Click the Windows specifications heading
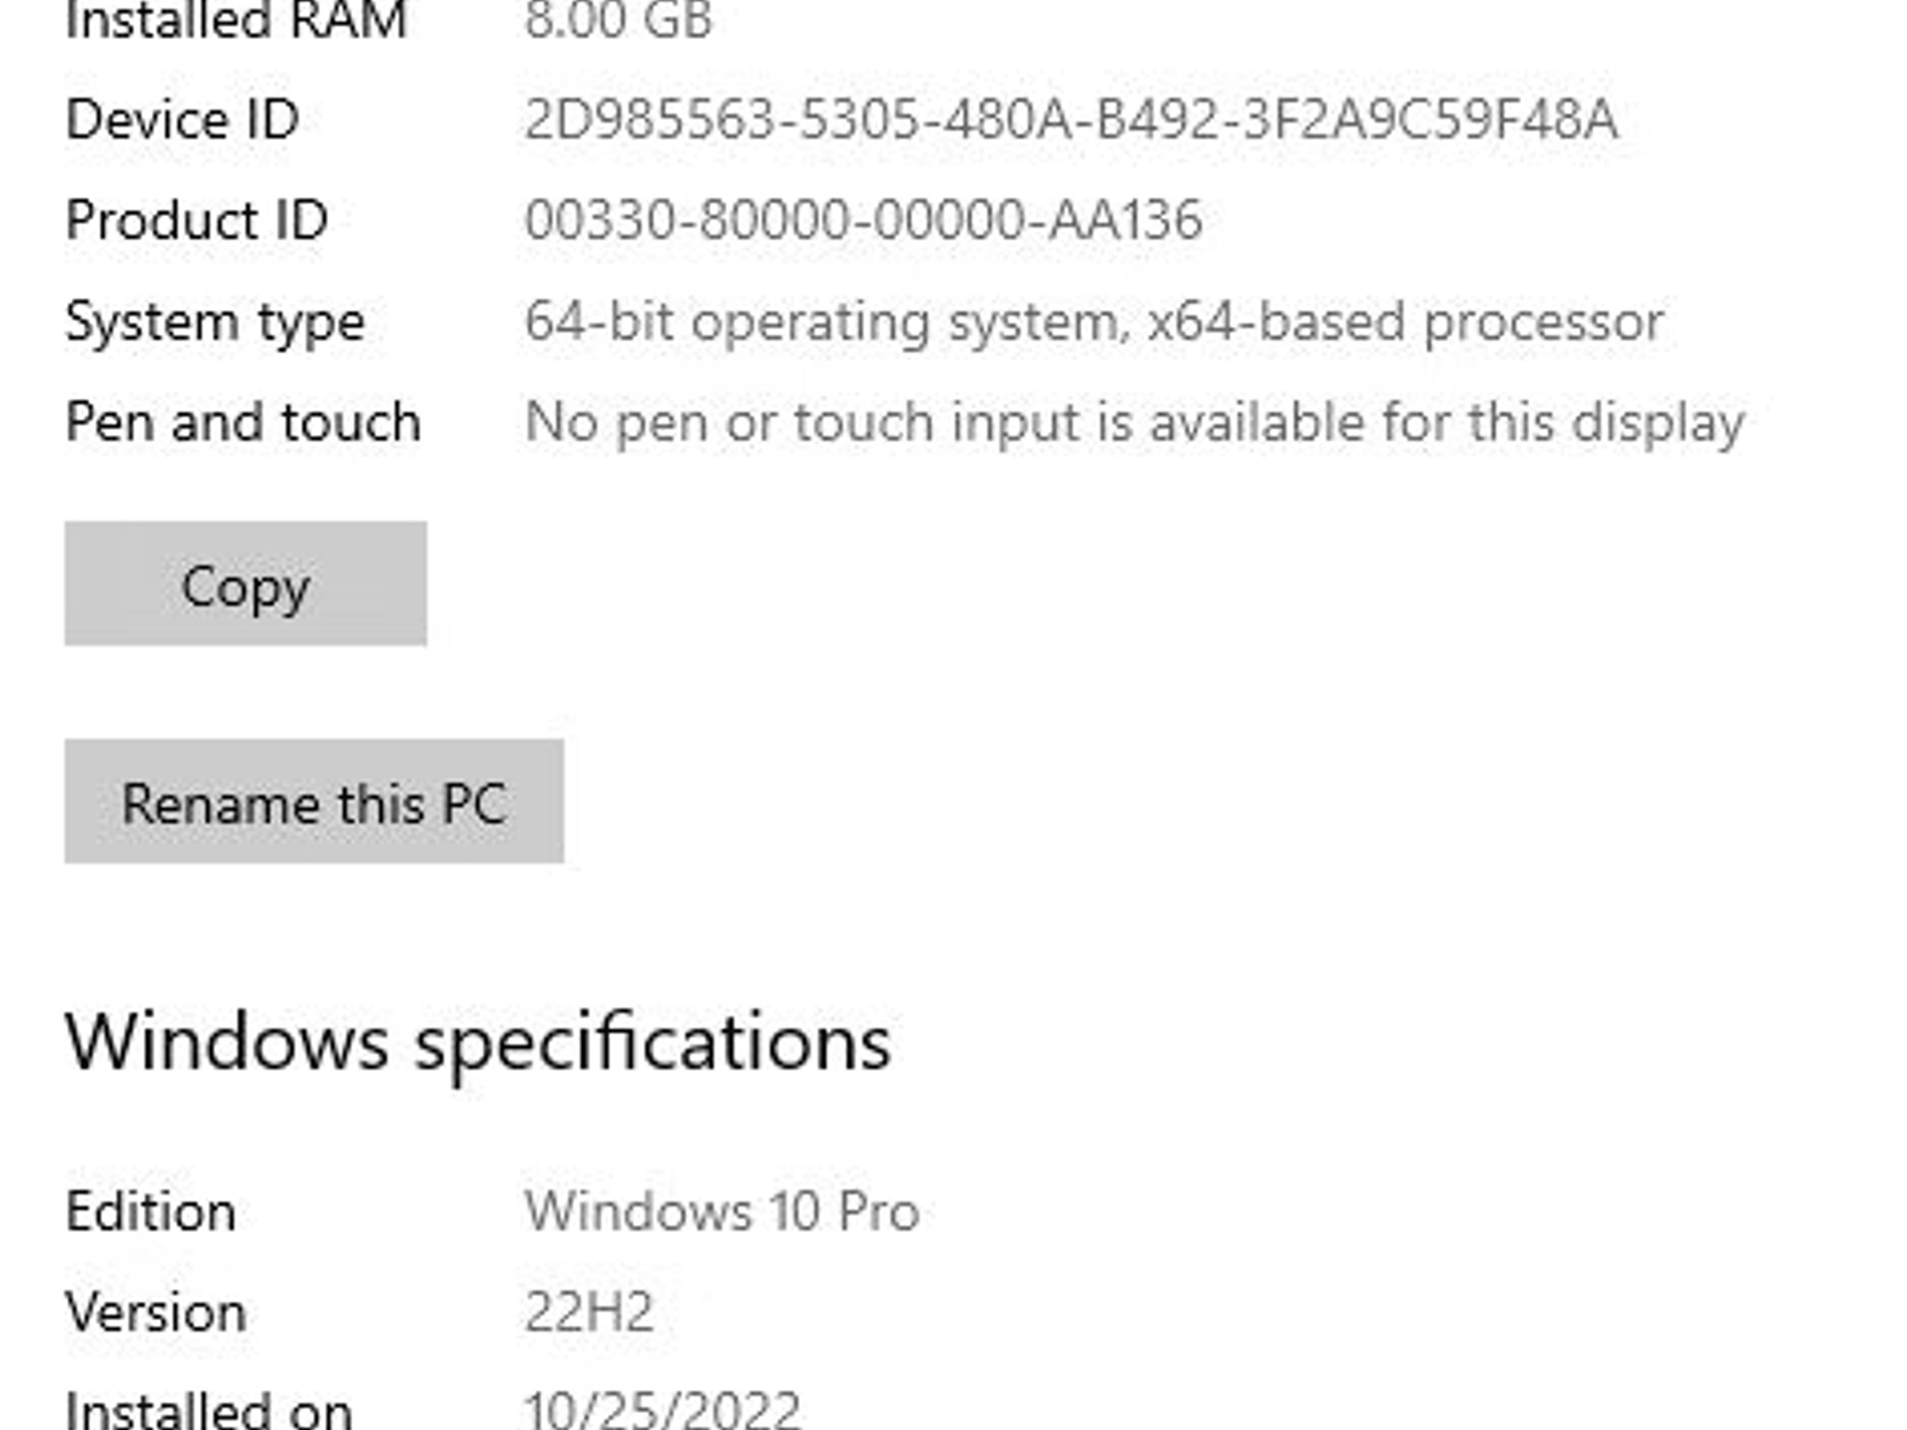Image resolution: width=1907 pixels, height=1430 pixels. (x=479, y=1045)
